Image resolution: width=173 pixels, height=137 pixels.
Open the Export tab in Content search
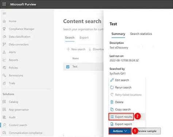(x=84, y=38)
